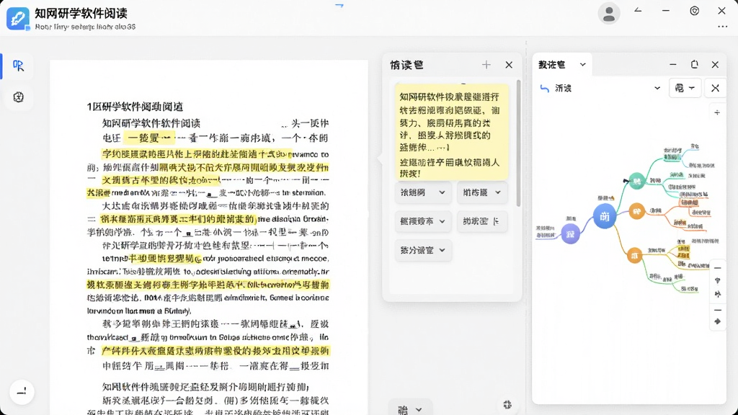Click the notes panel title label
The height and width of the screenshot is (415, 738).
pos(407,65)
